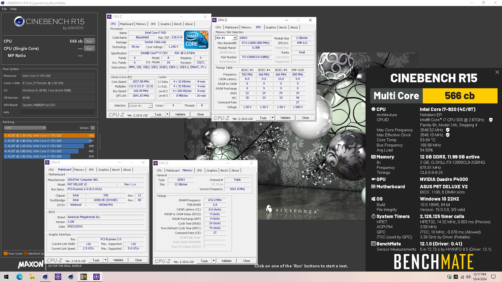Click the OS Windows icon in BenchMate panel
Image resolution: width=502 pixels, height=282 pixels.
pos(373,199)
